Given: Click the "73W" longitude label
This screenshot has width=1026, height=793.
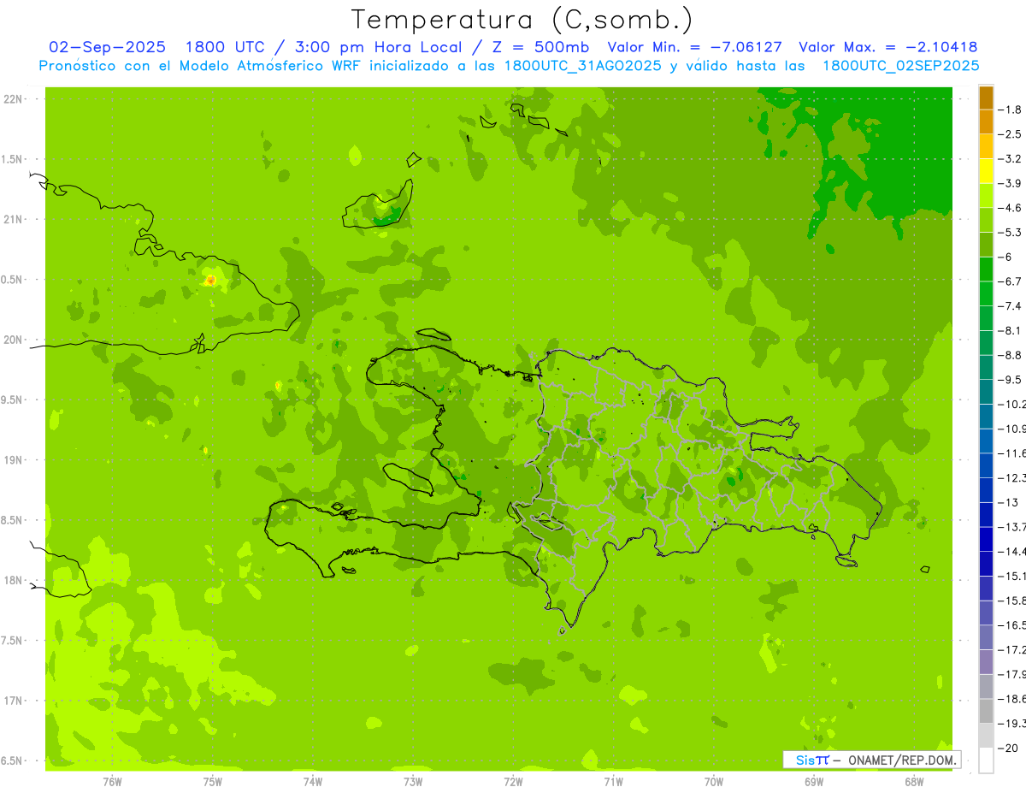Looking at the screenshot, I should point(413,782).
